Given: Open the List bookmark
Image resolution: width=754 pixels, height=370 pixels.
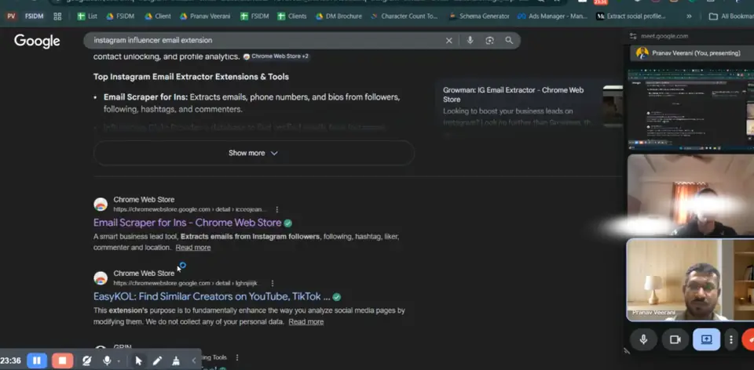Looking at the screenshot, I should (x=87, y=16).
